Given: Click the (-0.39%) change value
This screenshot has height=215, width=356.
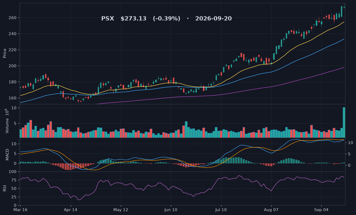Looking at the screenshot, I should (x=167, y=19).
